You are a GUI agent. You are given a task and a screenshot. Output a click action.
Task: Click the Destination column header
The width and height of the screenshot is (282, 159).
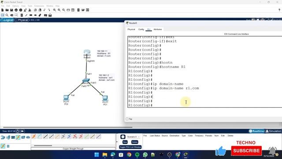coord(174,136)
